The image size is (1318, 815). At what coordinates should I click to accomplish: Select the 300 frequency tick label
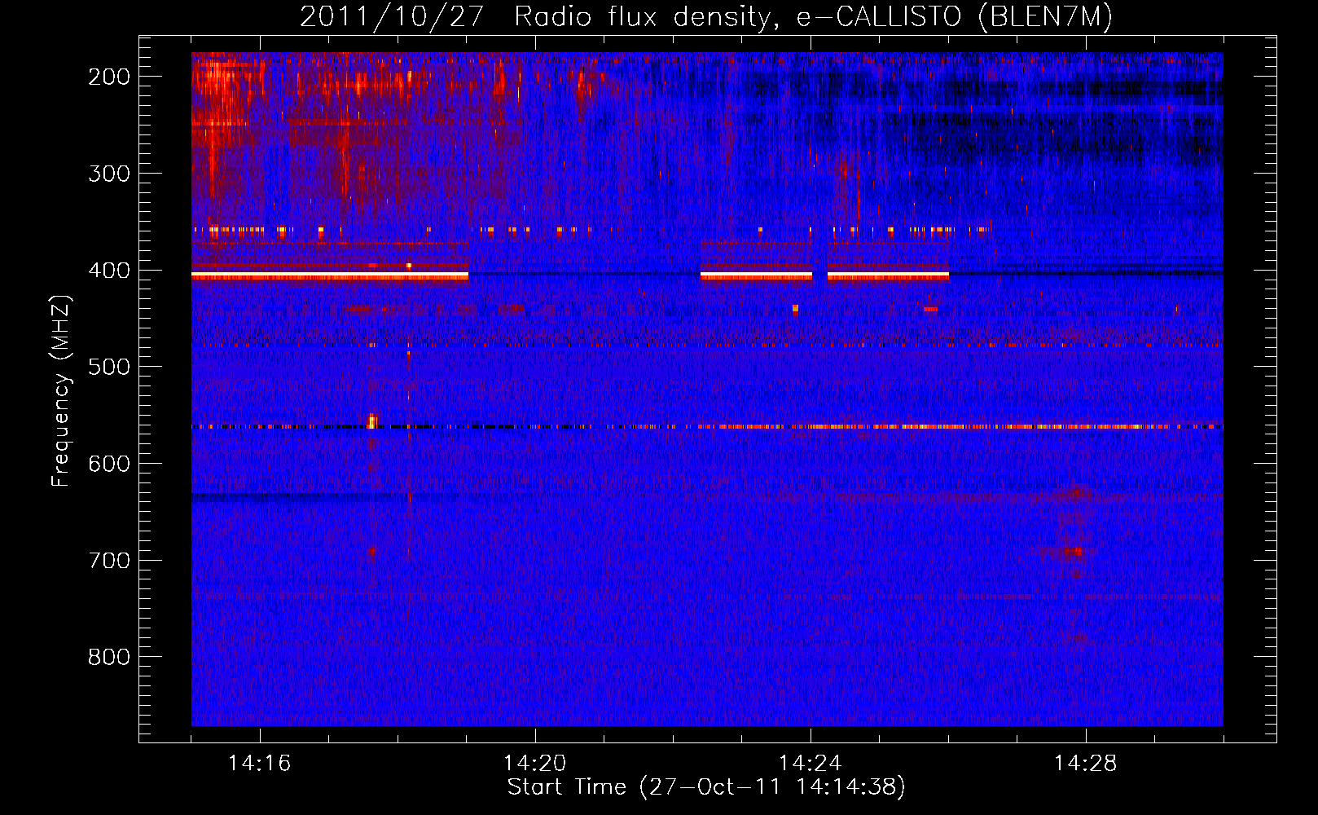pyautogui.click(x=108, y=174)
